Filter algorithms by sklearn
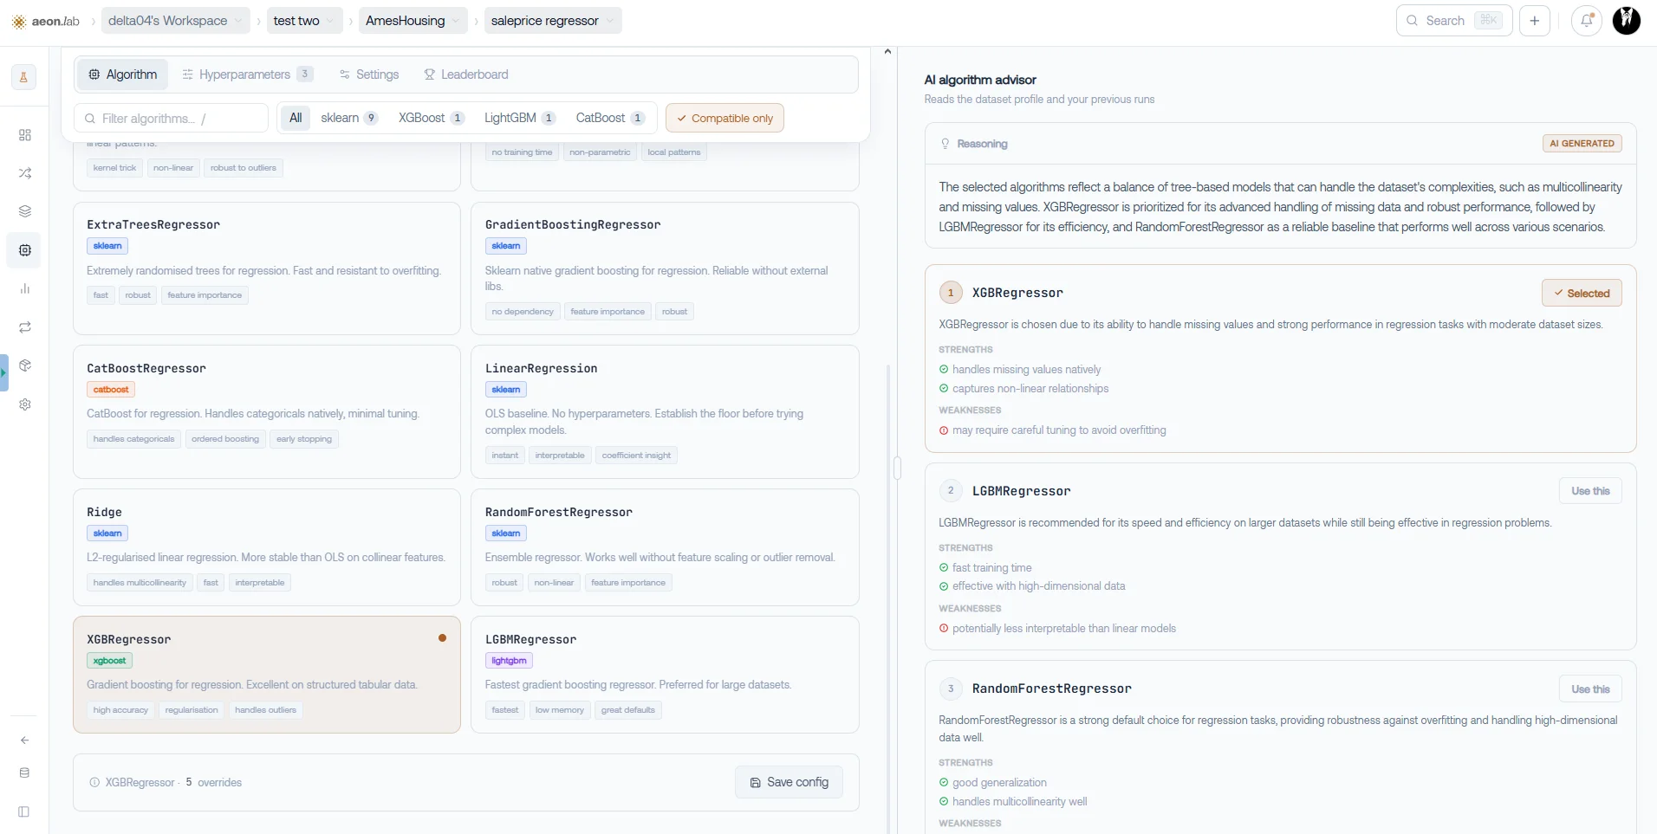 pos(349,118)
